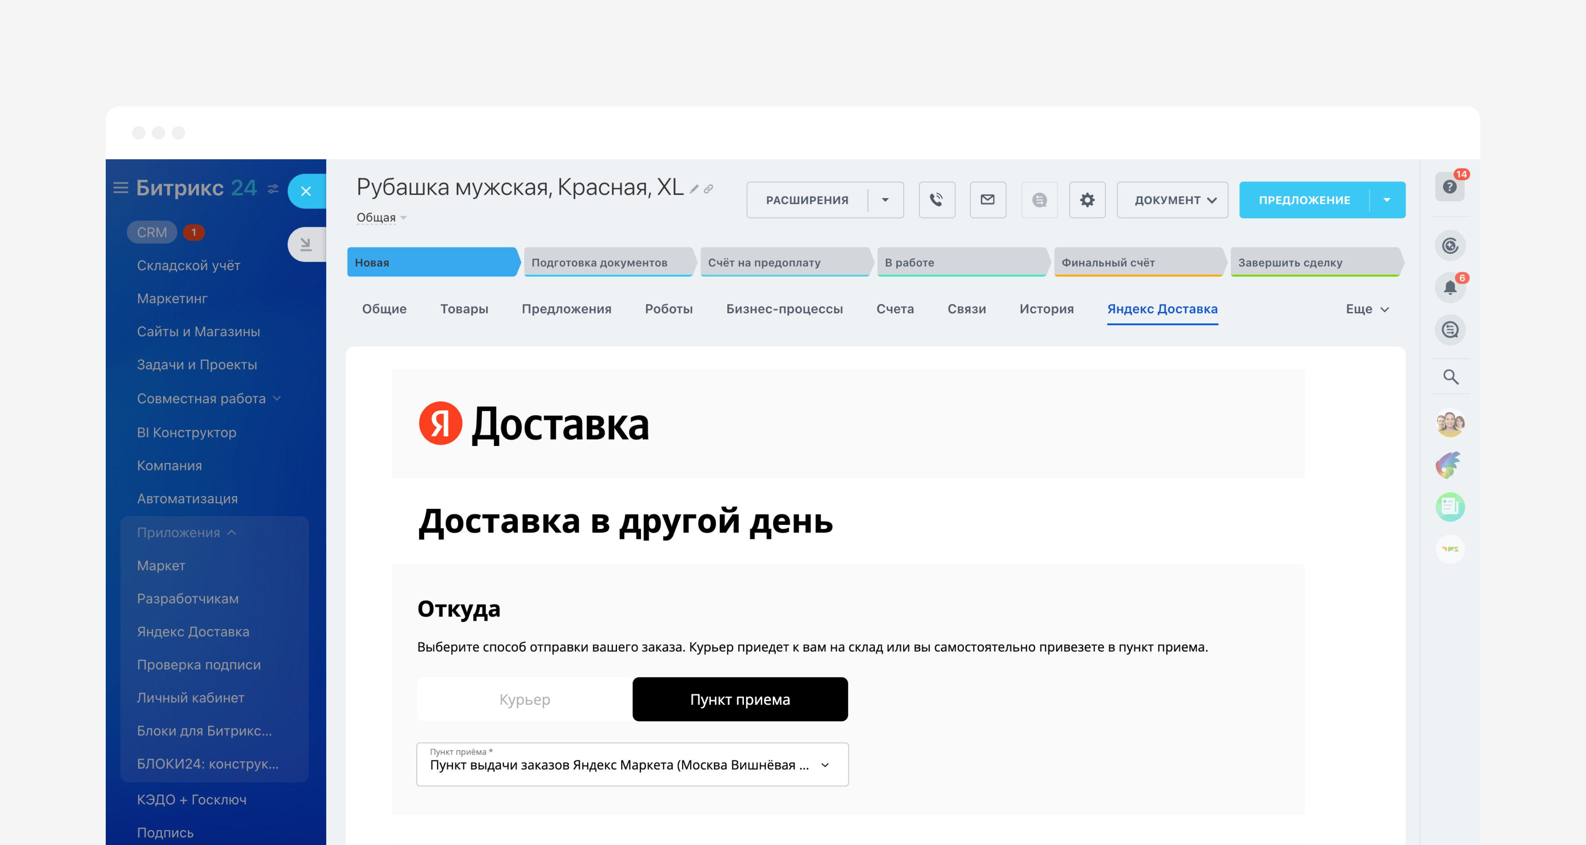Open Задачи и Проекты in sidebar
Screen dimensions: 1586x845
pos(197,365)
